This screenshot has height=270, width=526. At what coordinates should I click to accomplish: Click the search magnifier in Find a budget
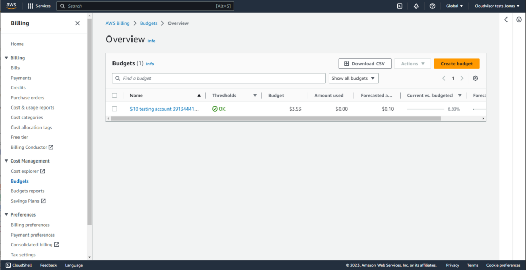click(118, 78)
